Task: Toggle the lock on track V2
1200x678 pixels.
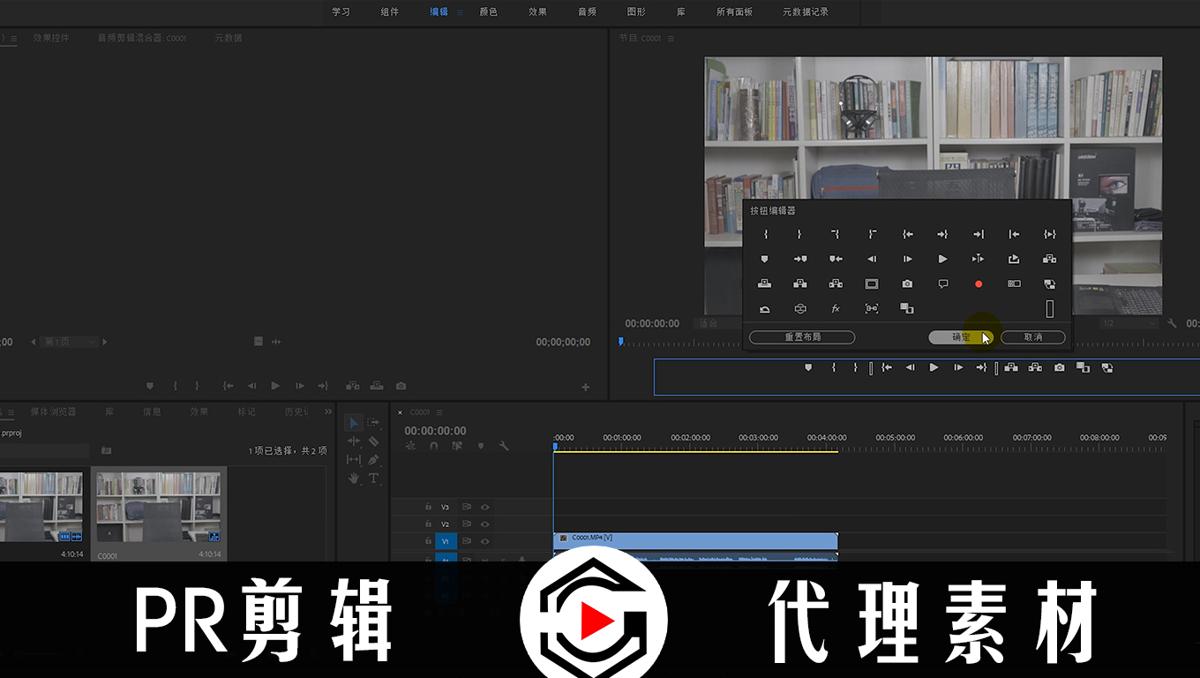Action: pyautogui.click(x=428, y=524)
